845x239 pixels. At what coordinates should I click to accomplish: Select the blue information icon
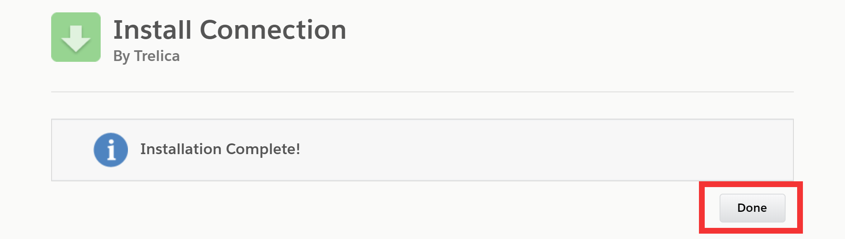(x=111, y=150)
